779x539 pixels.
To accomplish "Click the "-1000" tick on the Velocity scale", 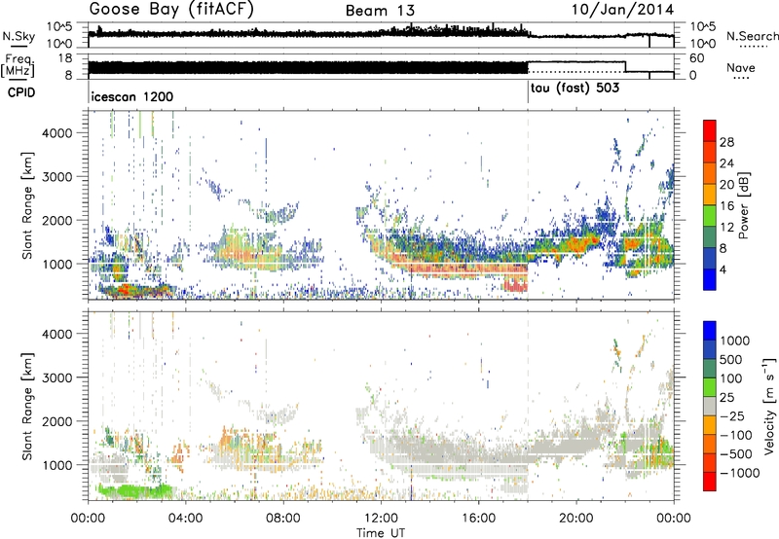I will pos(740,473).
